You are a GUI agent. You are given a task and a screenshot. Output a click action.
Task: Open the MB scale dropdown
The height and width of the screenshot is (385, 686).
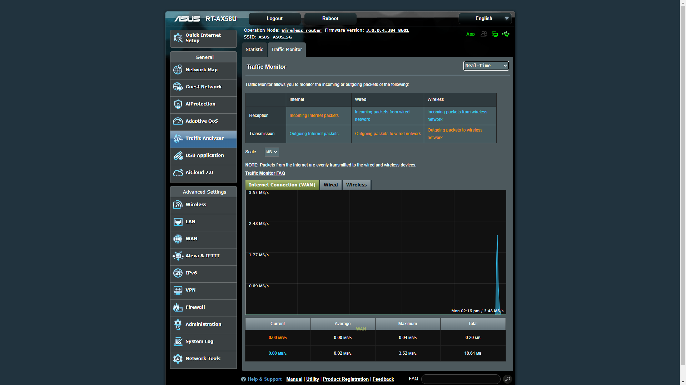click(x=272, y=152)
